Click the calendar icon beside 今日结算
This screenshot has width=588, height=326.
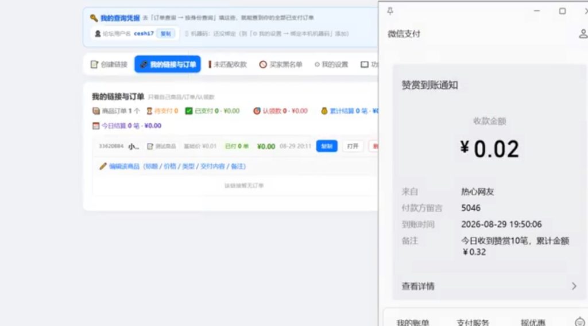(x=96, y=126)
